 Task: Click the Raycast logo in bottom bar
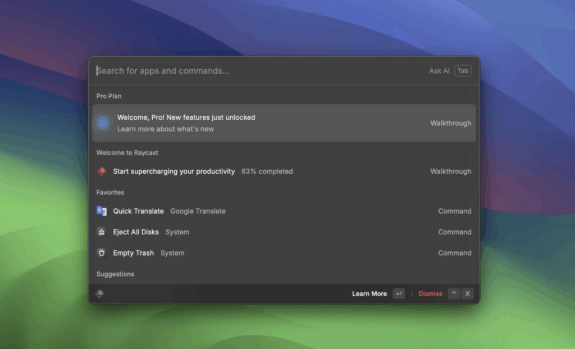pyautogui.click(x=100, y=293)
